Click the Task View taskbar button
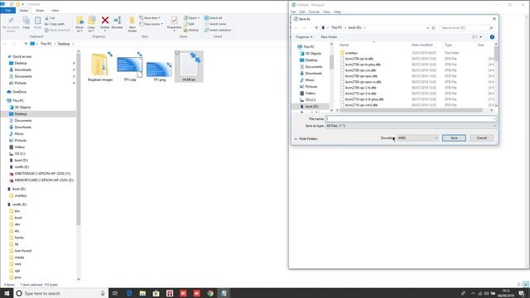This screenshot has height=298, width=530. pos(115,293)
